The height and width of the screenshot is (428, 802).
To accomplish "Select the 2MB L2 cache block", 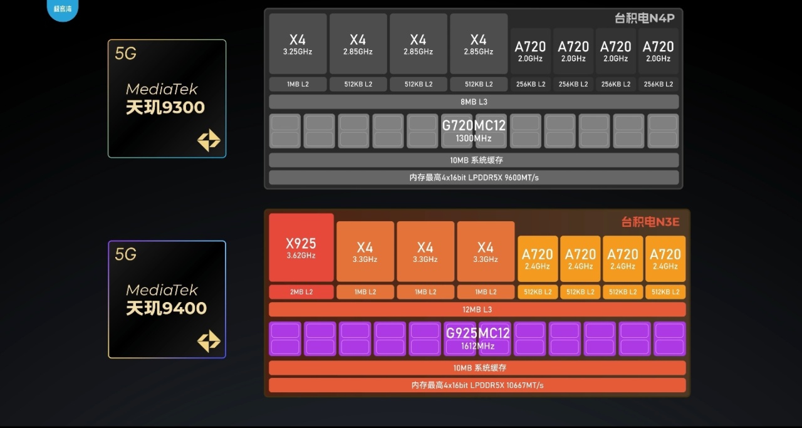I will [x=301, y=292].
